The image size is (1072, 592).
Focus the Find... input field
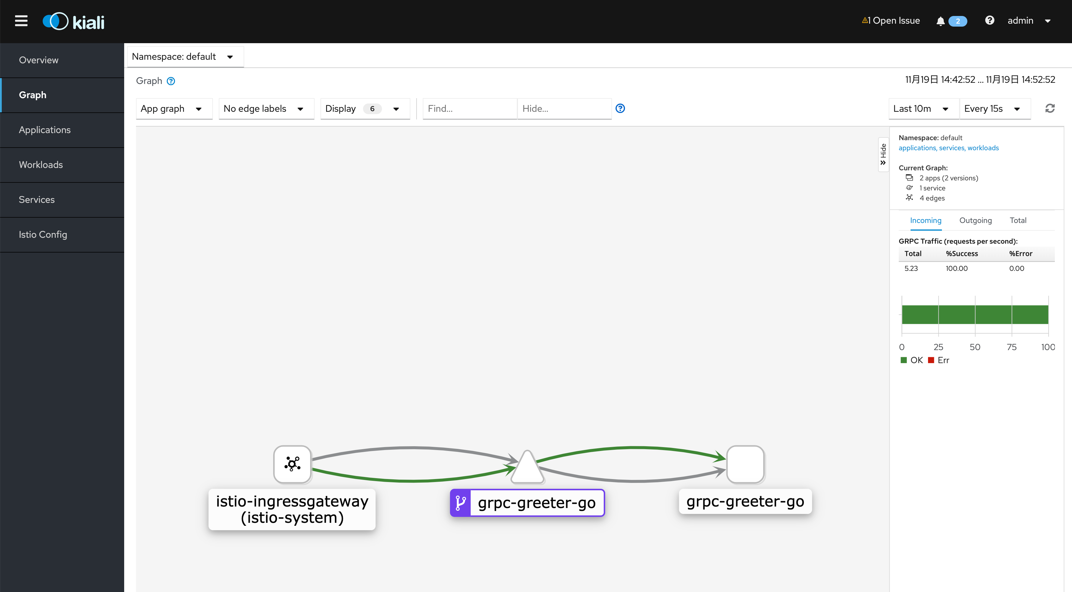pyautogui.click(x=469, y=109)
